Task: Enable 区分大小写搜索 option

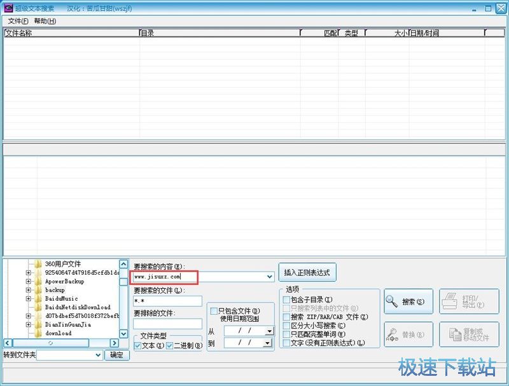Action: click(x=286, y=326)
